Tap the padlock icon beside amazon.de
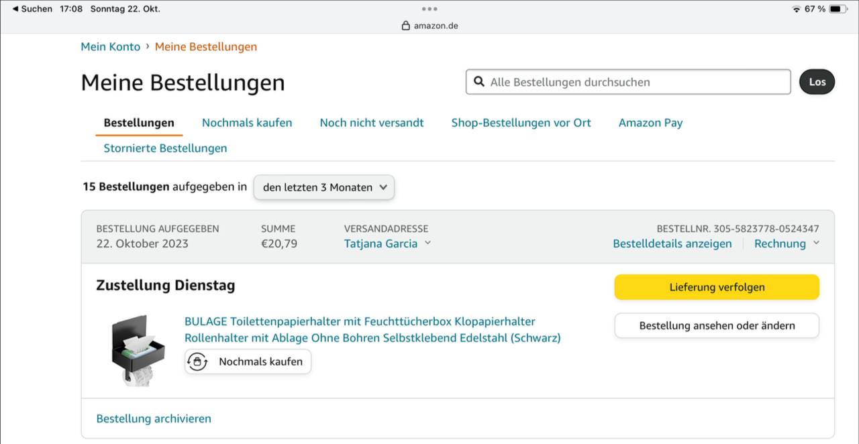This screenshot has height=444, width=859. pos(405,25)
